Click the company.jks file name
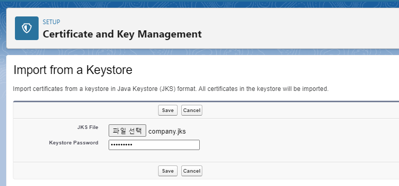 (x=167, y=132)
